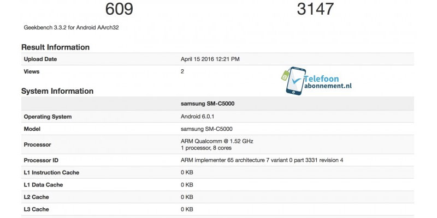Select the L3 Cache '0 KB' value
Image resolution: width=437 pixels, height=218 pixels.
187,209
